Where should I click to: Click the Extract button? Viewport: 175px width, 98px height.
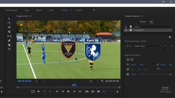93,91
